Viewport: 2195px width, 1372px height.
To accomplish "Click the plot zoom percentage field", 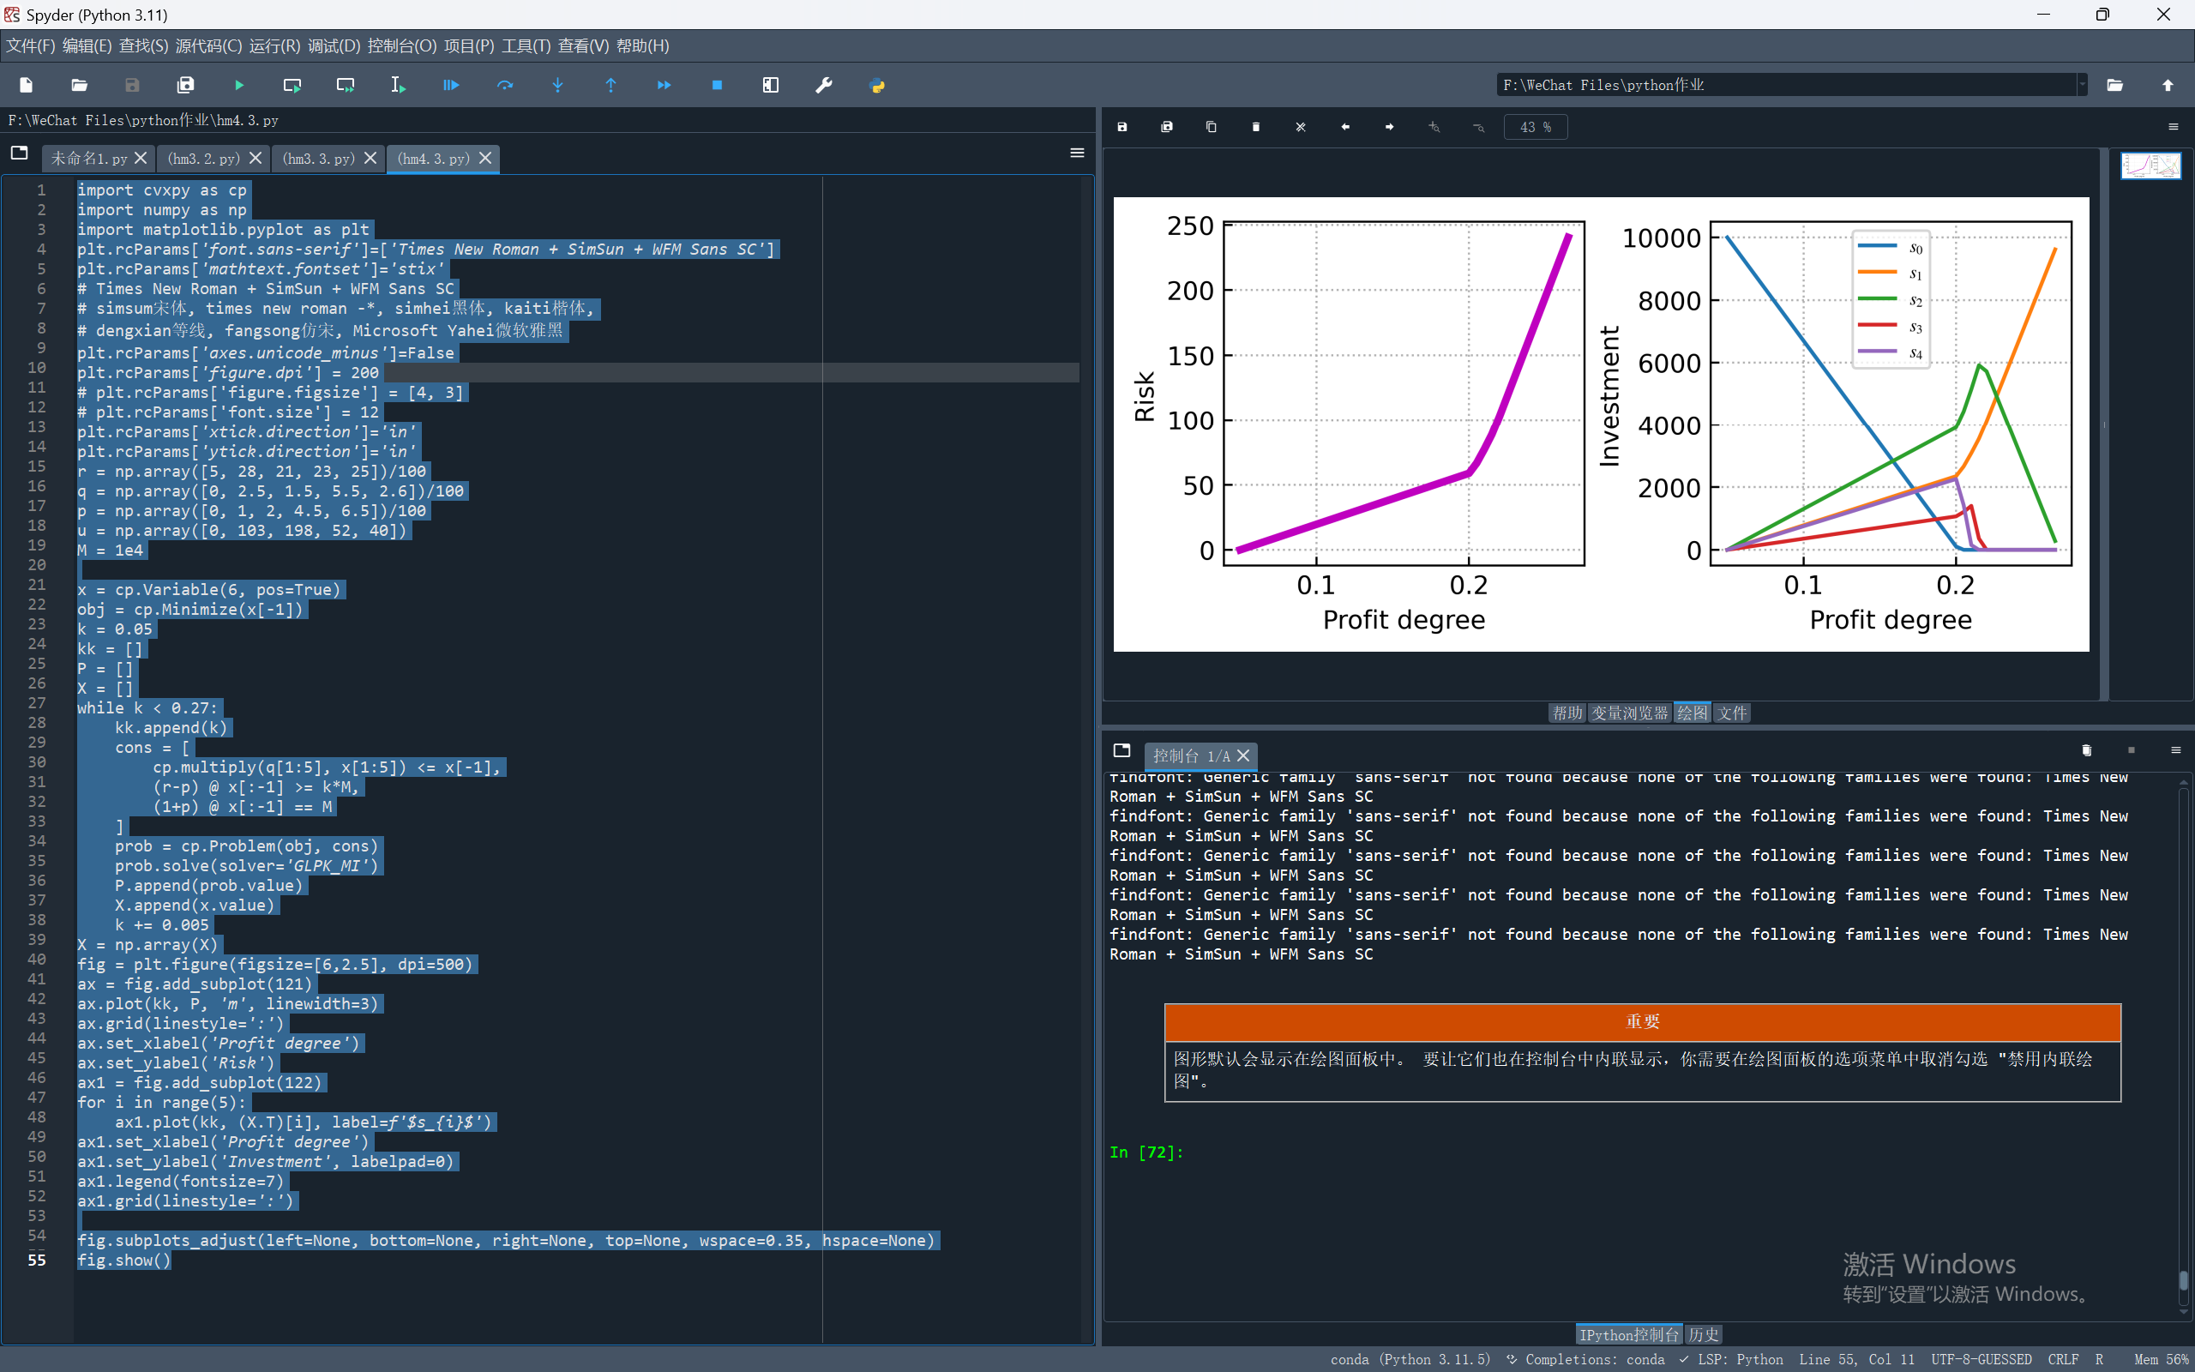I will pos(1535,127).
